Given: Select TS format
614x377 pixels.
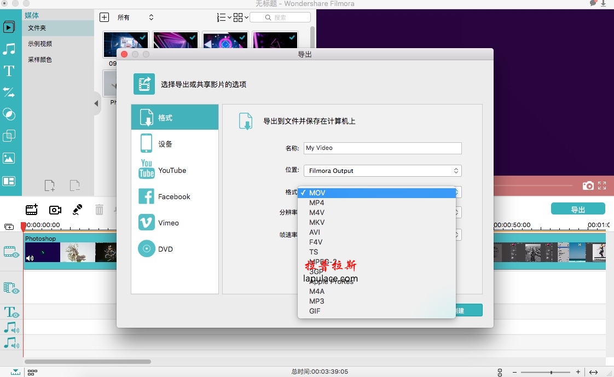Looking at the screenshot, I should coord(376,252).
